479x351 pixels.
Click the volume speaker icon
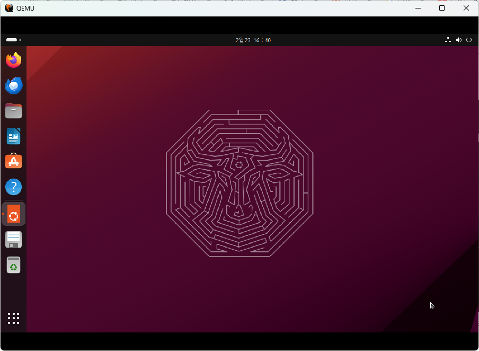(458, 40)
